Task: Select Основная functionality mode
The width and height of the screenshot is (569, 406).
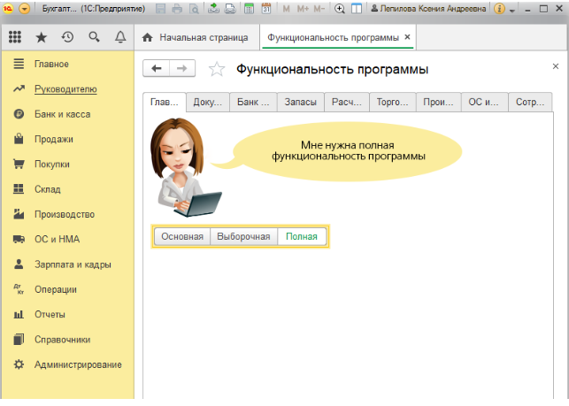Action: tap(182, 236)
